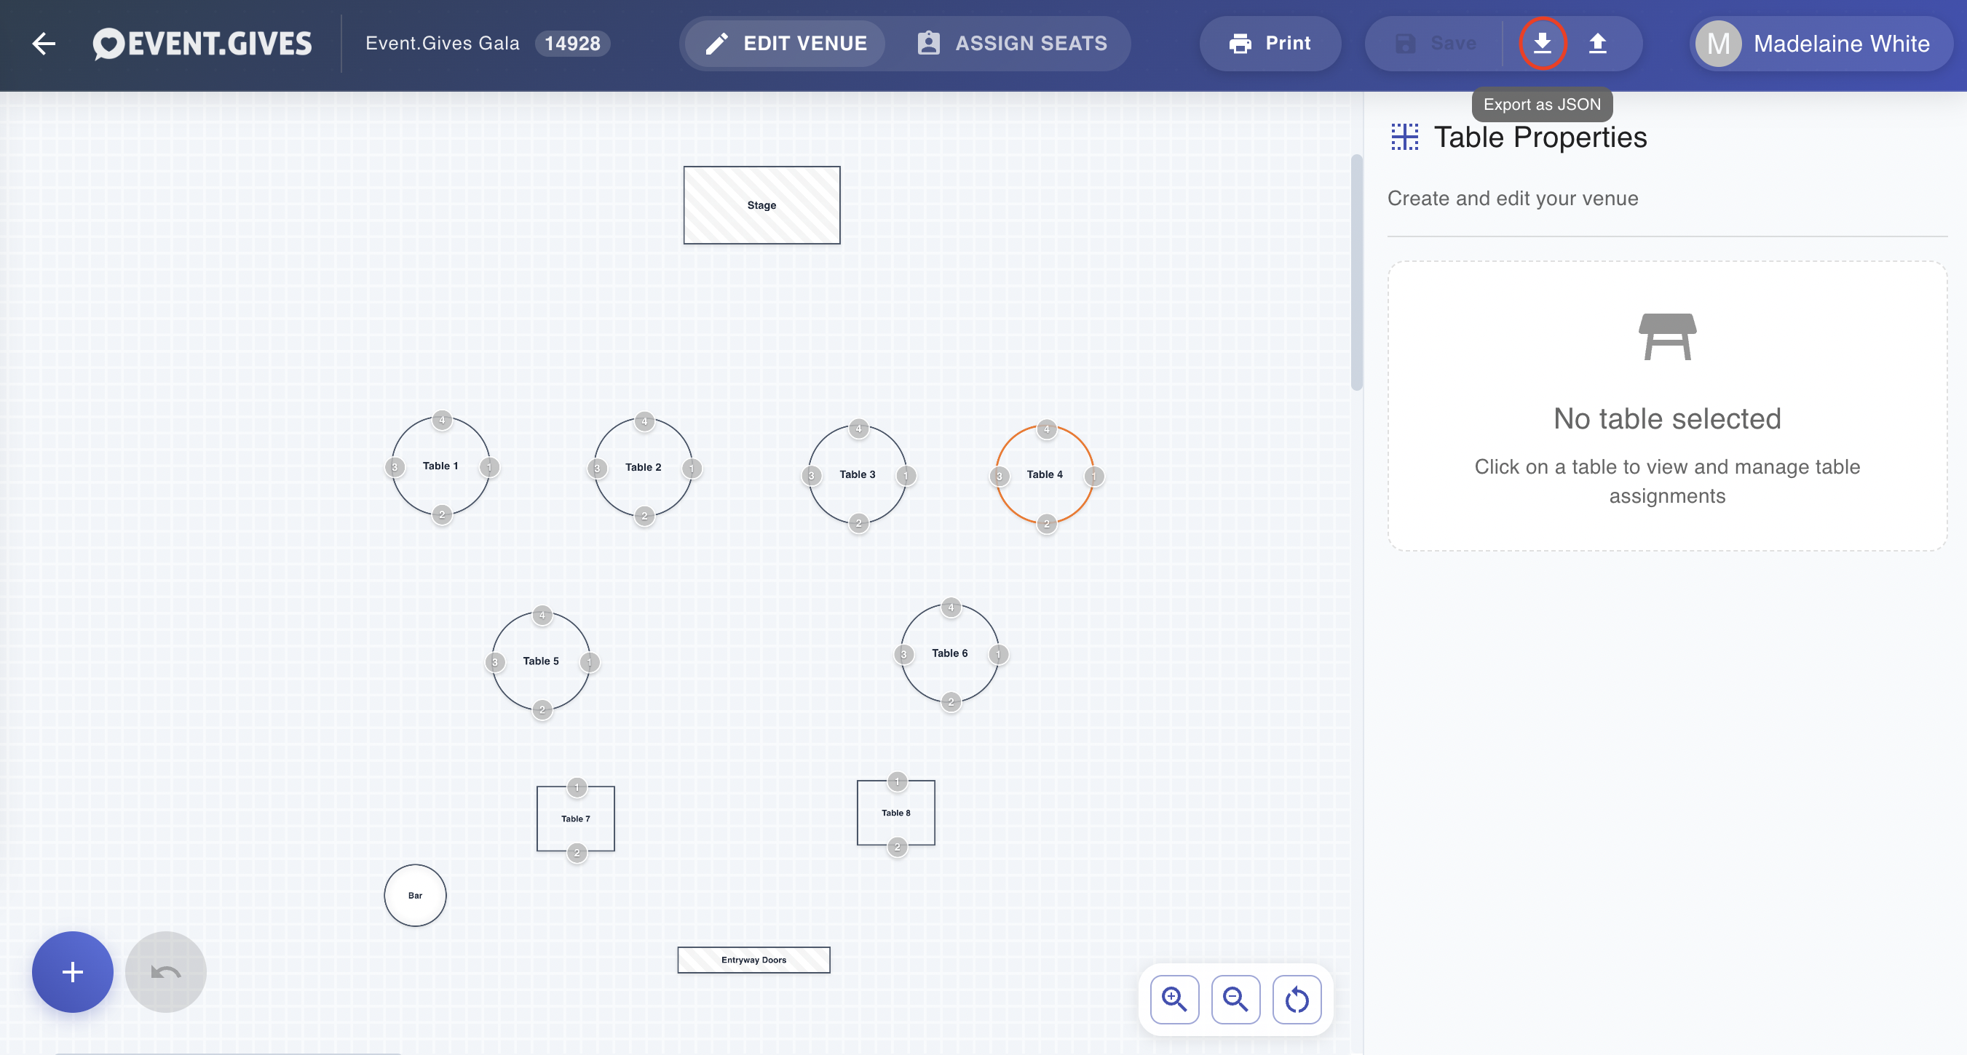Select Table 2 on the canvas
Image resolution: width=1967 pixels, height=1055 pixels.
pyautogui.click(x=643, y=467)
